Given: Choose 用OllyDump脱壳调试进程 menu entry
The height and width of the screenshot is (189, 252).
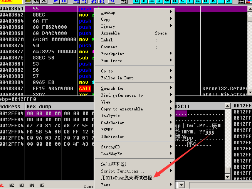Looking at the screenshot, I should tap(134, 177).
